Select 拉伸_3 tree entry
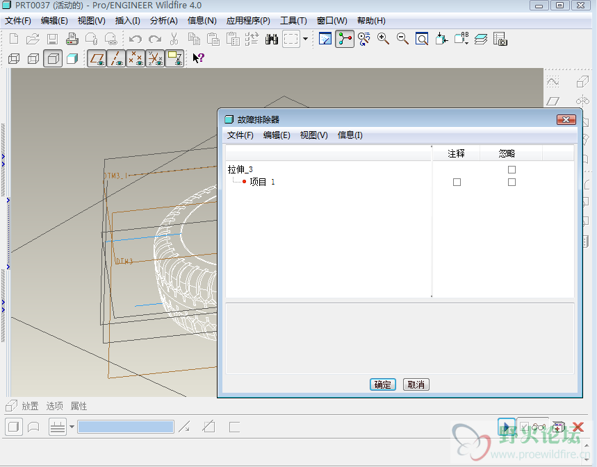Screen dimensions: 597x467 (x=240, y=169)
